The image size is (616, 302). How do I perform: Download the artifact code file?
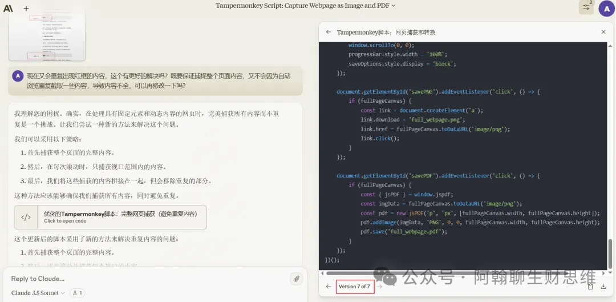604,286
